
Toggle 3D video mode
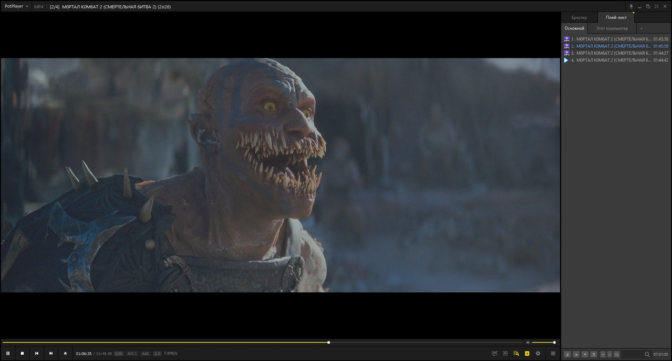505,353
